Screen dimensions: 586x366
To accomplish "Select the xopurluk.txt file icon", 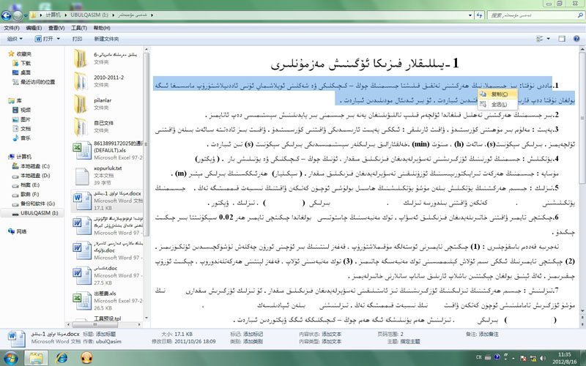I will point(82,176).
